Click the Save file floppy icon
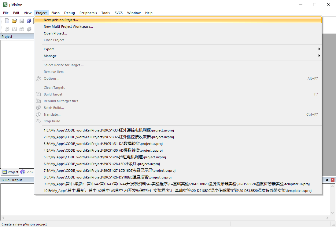The image size is (336, 227). point(22,21)
